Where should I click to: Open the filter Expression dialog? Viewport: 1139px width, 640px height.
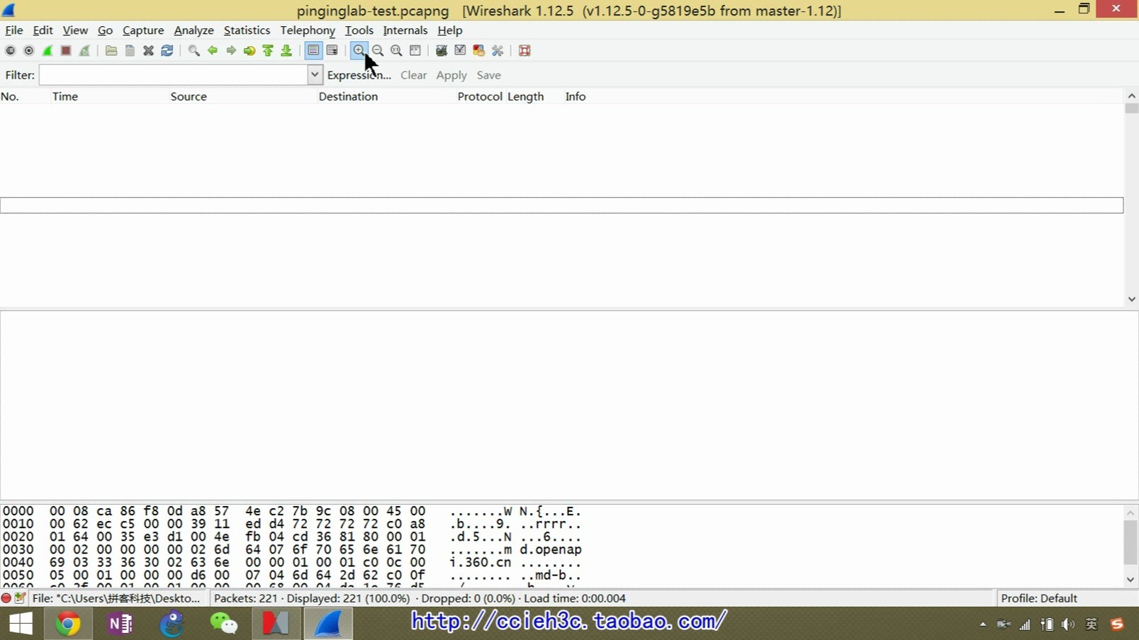coord(359,75)
